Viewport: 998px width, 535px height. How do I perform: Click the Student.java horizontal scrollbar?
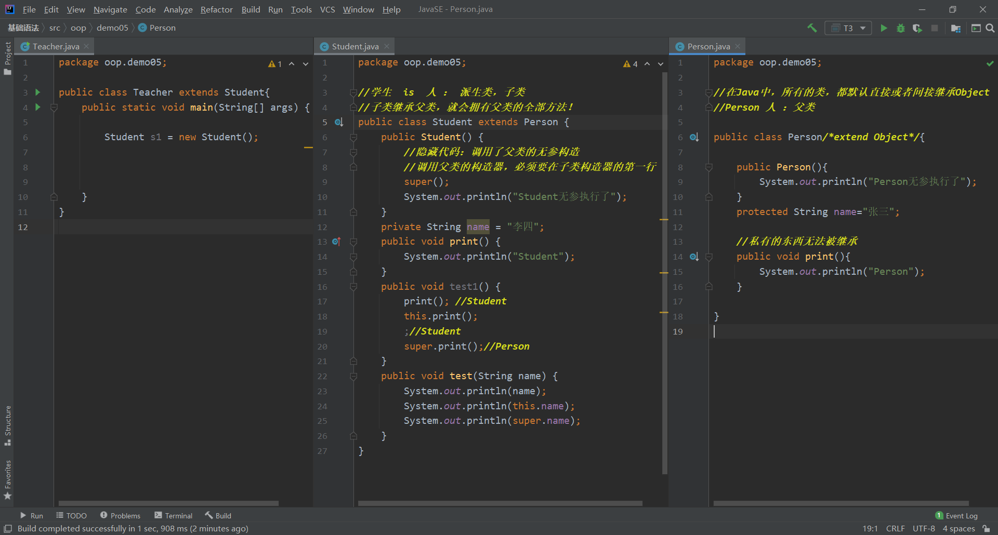coord(499,503)
